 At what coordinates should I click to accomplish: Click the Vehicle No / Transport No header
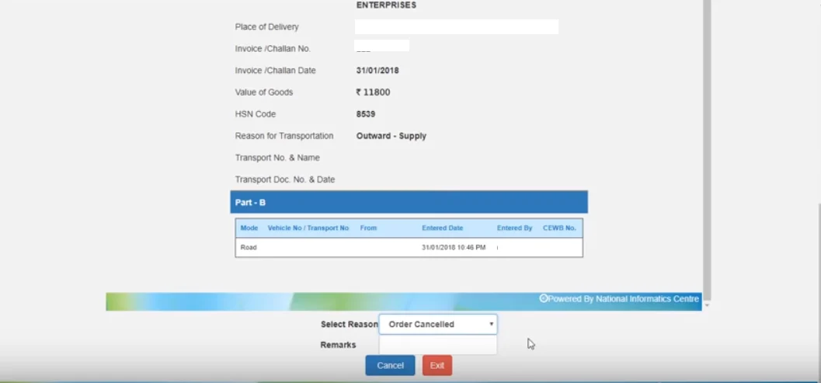coord(308,228)
